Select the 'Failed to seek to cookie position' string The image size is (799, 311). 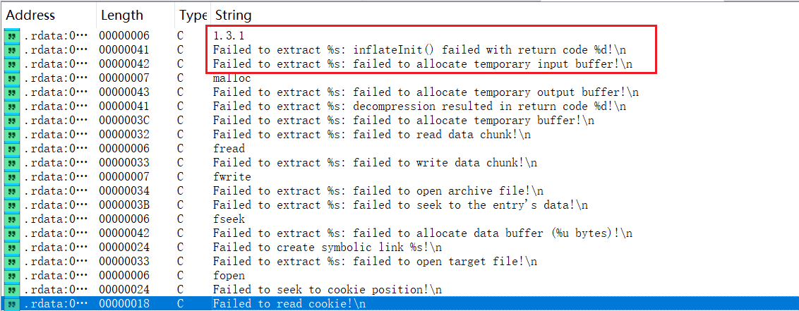pos(327,289)
